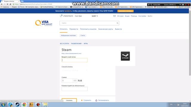Screen dimensions: 191x107
Task: Open the Bandicam dropdown arrow
Action: coord(180,5)
